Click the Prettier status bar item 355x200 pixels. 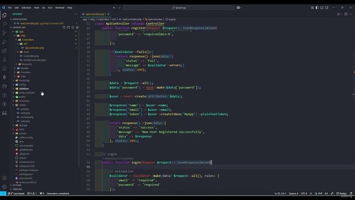click(342, 193)
